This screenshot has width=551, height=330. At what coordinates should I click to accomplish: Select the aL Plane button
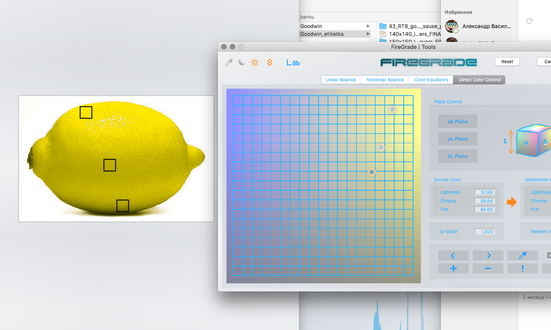[x=458, y=139]
